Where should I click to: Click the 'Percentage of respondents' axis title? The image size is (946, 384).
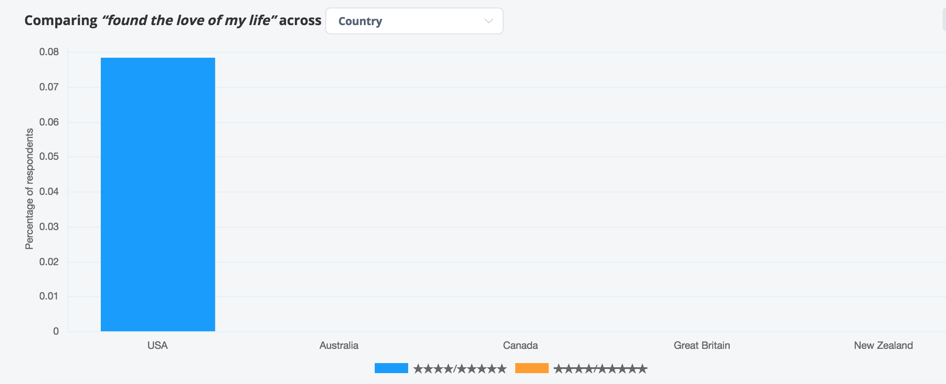pyautogui.click(x=29, y=189)
